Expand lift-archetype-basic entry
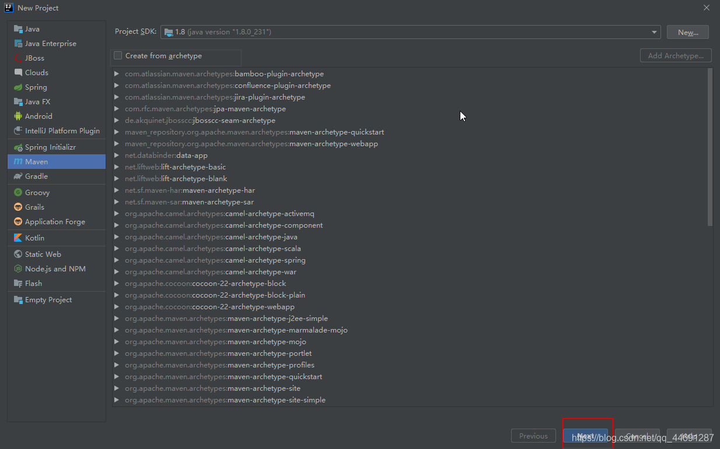 point(117,167)
